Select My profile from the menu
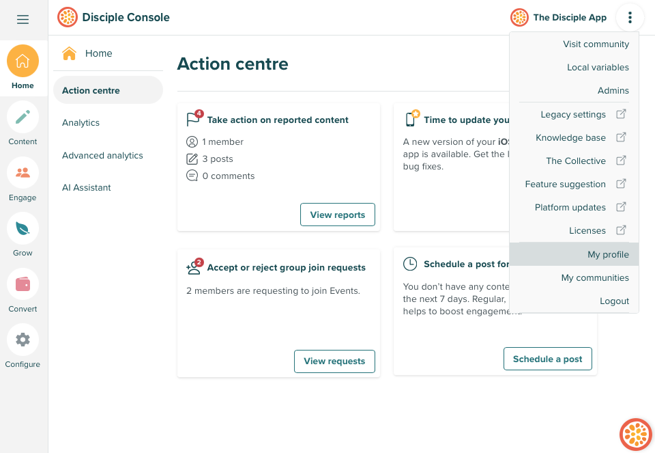The image size is (655, 453). pyautogui.click(x=607, y=254)
